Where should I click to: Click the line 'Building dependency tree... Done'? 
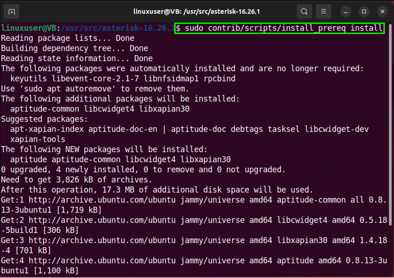[75, 48]
